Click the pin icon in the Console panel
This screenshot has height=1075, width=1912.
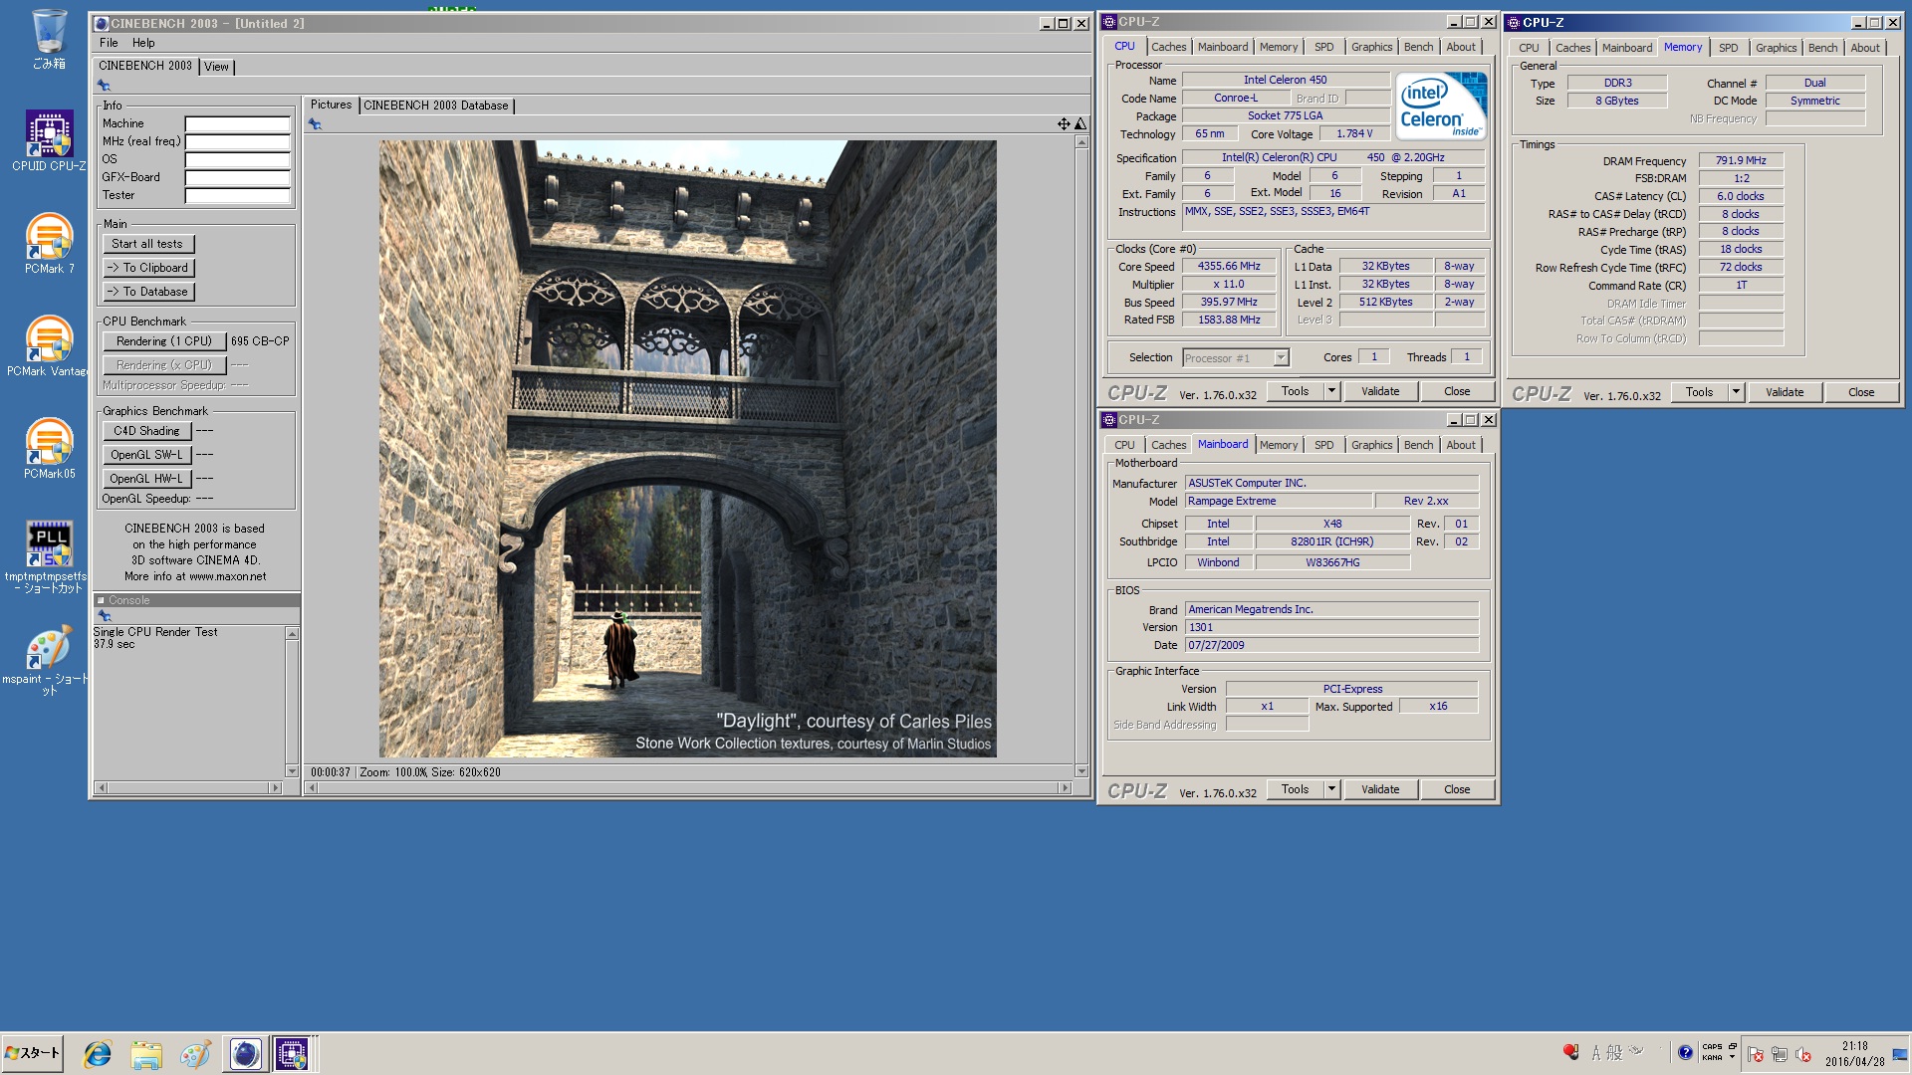point(104,615)
